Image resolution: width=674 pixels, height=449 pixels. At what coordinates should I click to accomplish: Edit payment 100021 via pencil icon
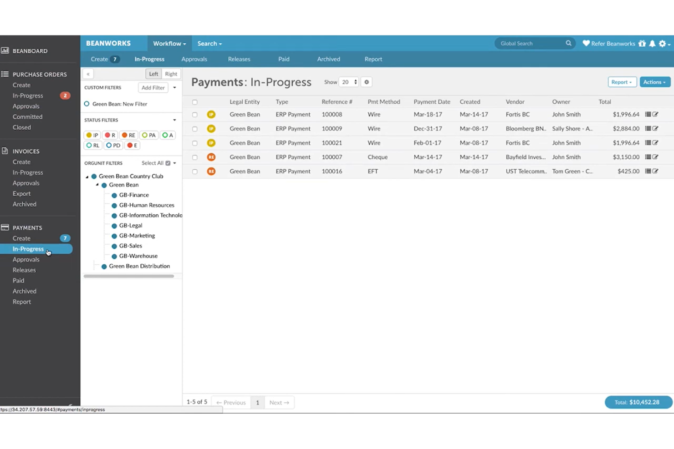655,142
